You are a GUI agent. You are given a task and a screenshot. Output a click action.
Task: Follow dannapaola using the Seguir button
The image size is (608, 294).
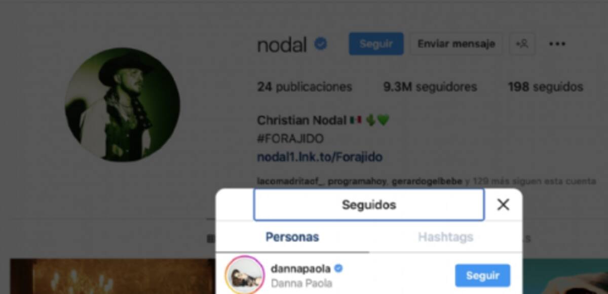point(482,275)
